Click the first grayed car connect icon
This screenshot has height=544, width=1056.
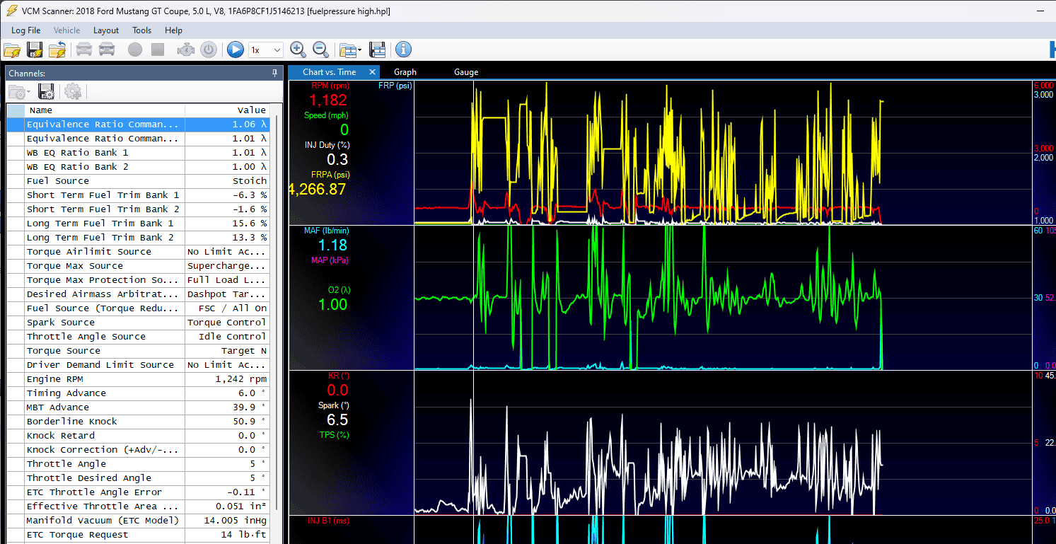click(84, 50)
